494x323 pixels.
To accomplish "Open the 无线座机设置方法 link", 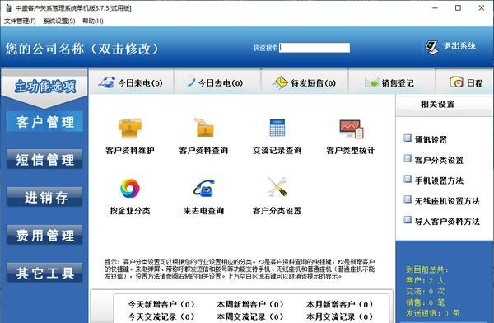I will 447,201.
